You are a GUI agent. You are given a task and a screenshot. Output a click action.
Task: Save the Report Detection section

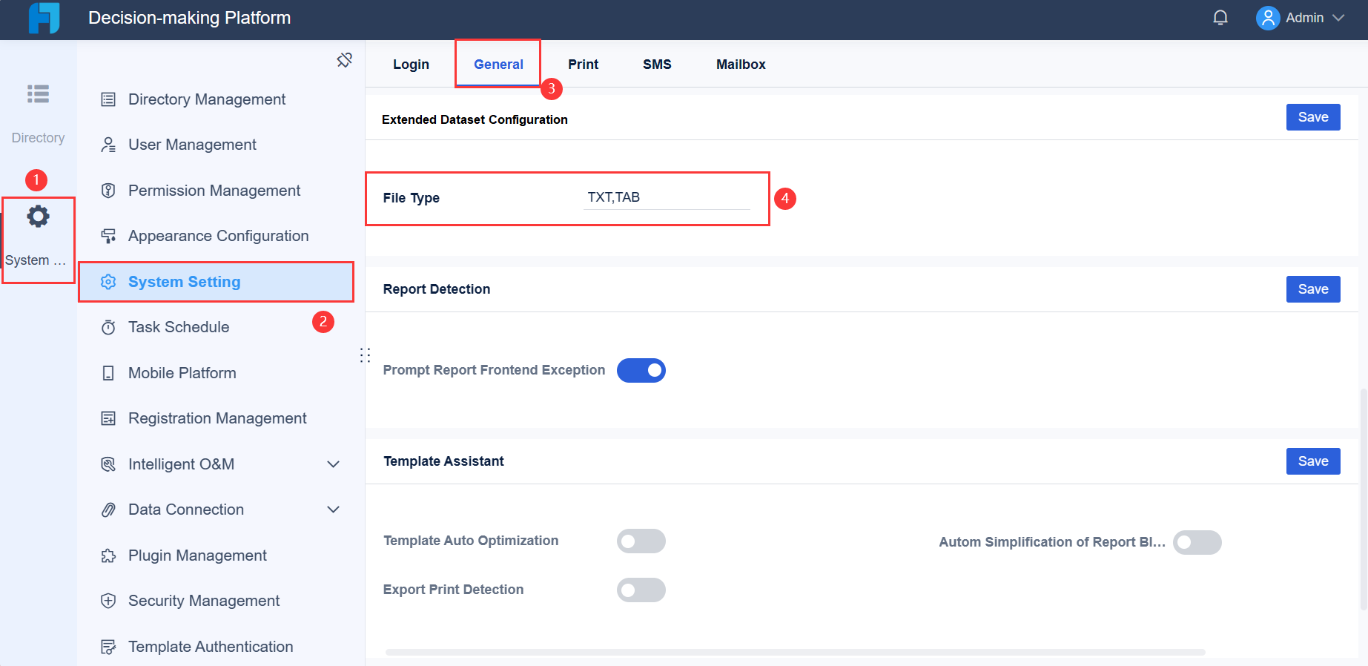pos(1313,289)
